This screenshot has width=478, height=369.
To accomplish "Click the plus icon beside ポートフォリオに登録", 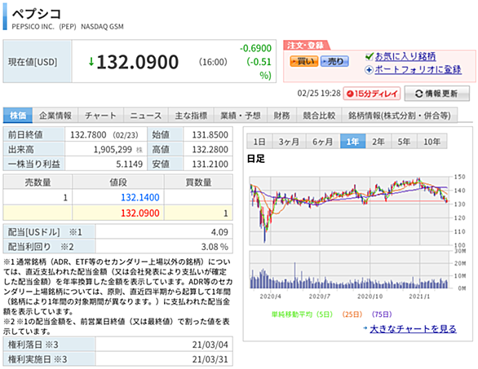I will tap(369, 70).
